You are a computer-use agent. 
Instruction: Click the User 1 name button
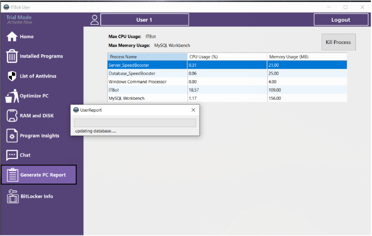(145, 20)
